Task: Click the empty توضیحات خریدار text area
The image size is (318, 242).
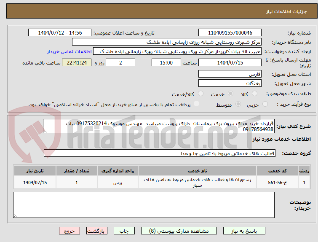Action: pos(144,205)
